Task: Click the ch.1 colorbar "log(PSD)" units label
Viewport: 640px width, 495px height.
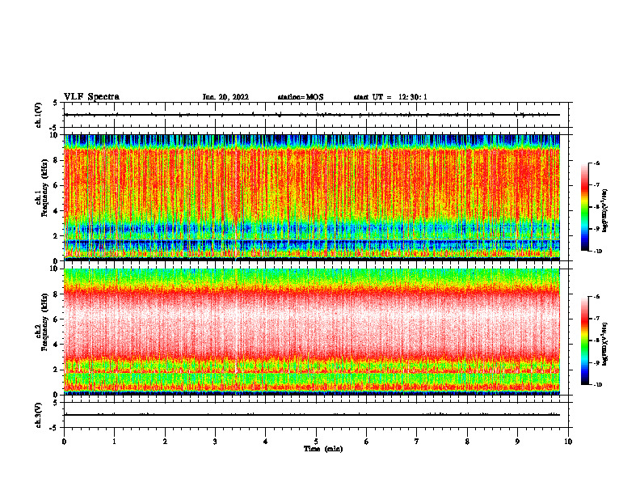Action: [x=604, y=211]
